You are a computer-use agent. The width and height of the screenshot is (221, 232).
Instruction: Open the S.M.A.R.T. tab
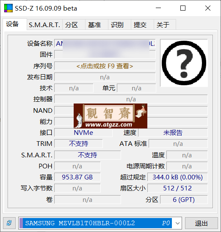tap(44, 25)
